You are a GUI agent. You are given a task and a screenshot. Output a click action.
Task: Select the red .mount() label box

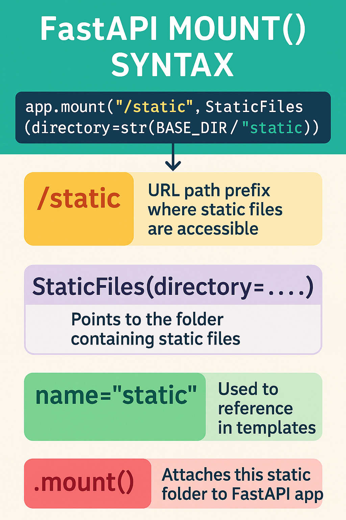tap(87, 483)
